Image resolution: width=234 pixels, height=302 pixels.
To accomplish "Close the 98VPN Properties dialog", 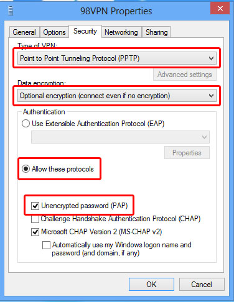I will (x=220, y=9).
